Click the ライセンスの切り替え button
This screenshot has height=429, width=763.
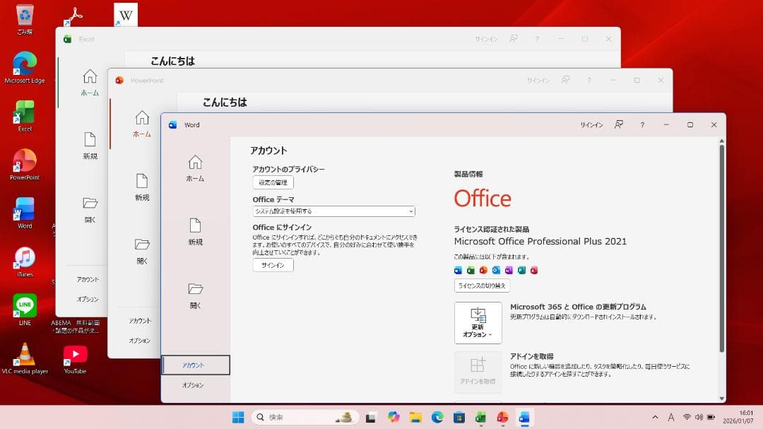tap(482, 286)
